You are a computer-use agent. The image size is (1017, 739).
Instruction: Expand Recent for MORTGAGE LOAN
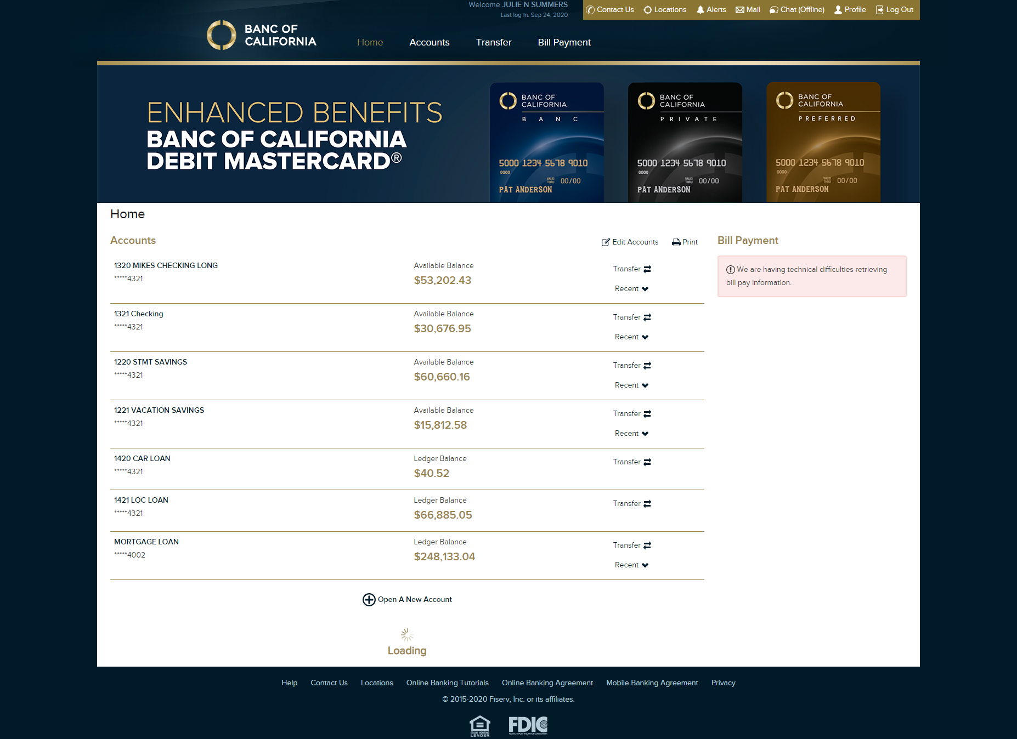pos(631,565)
